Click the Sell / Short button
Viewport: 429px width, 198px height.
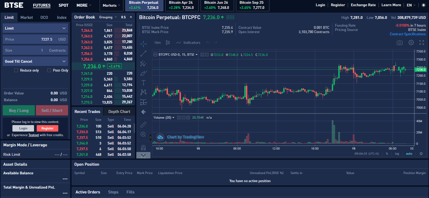[52, 110]
